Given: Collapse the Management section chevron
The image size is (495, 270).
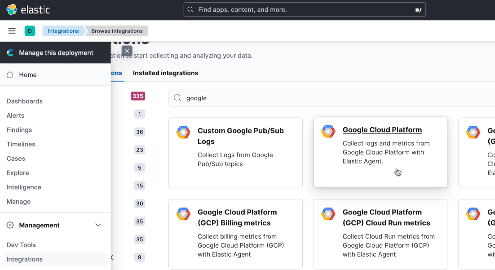Looking at the screenshot, I should click(x=98, y=225).
